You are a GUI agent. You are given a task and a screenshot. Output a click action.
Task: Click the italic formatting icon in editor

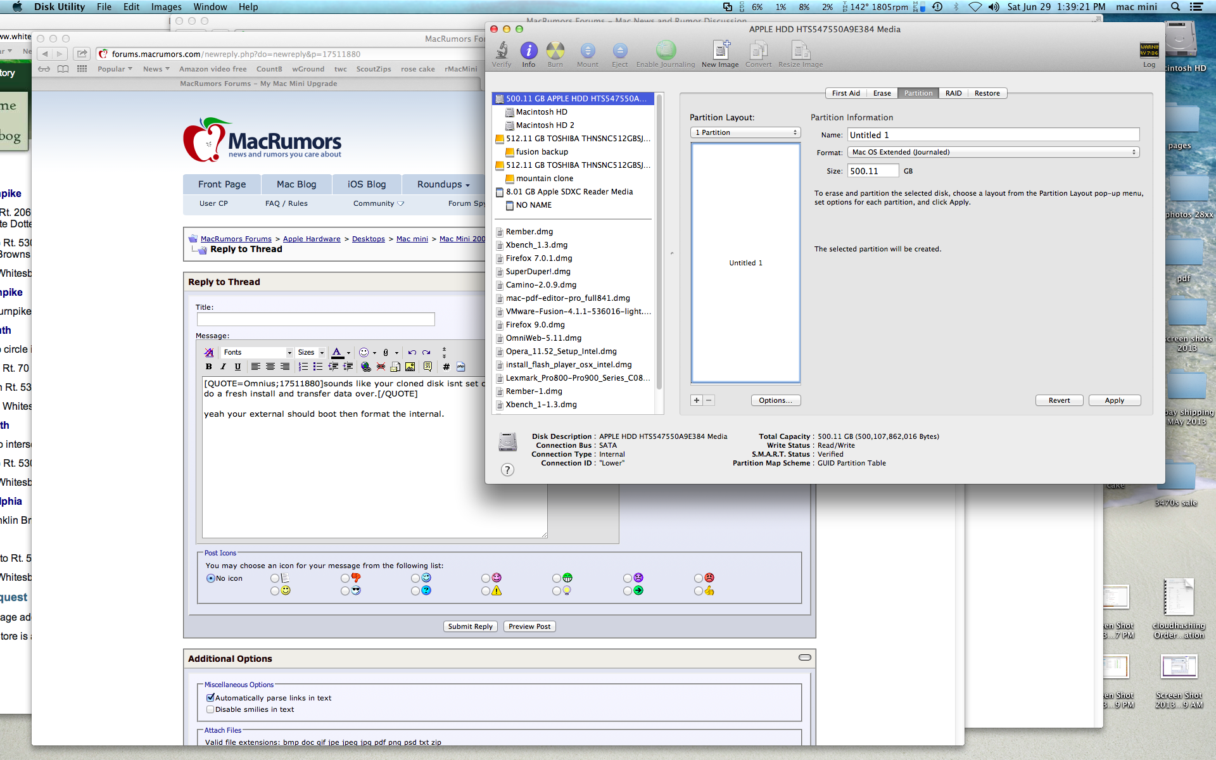click(223, 367)
